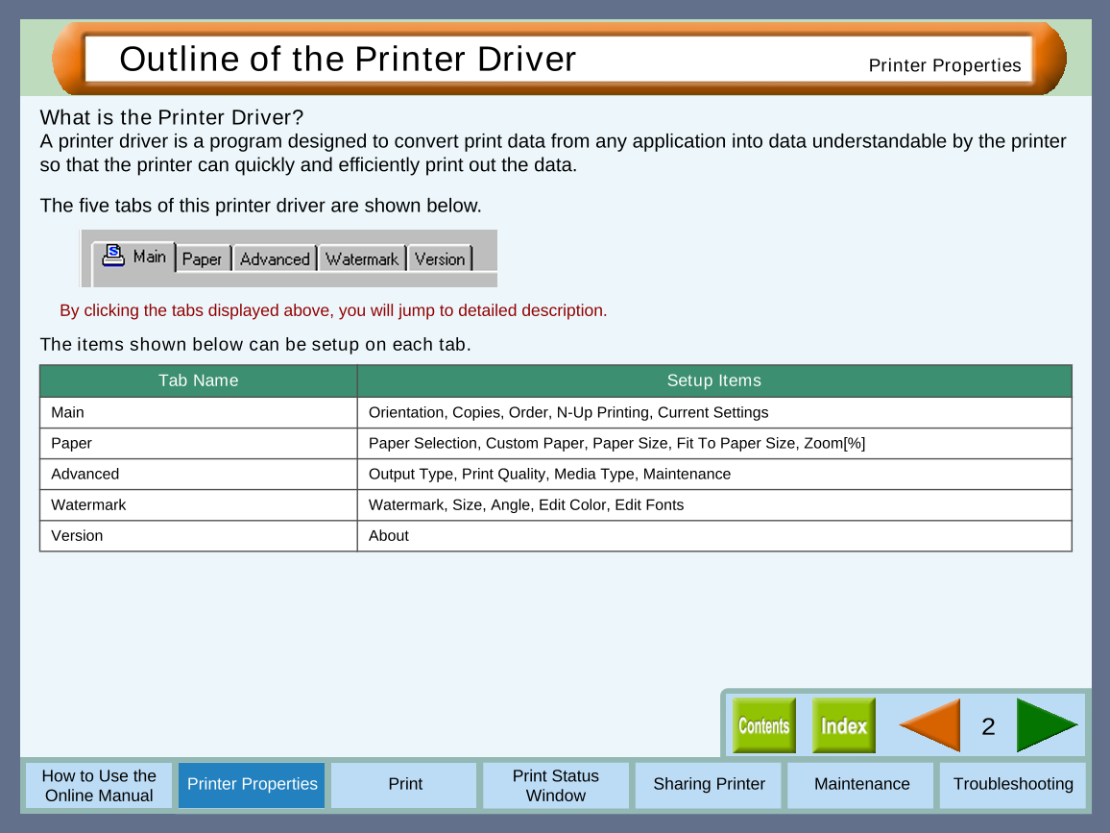
Task: Open the Troubleshooting section
Action: 1012,786
